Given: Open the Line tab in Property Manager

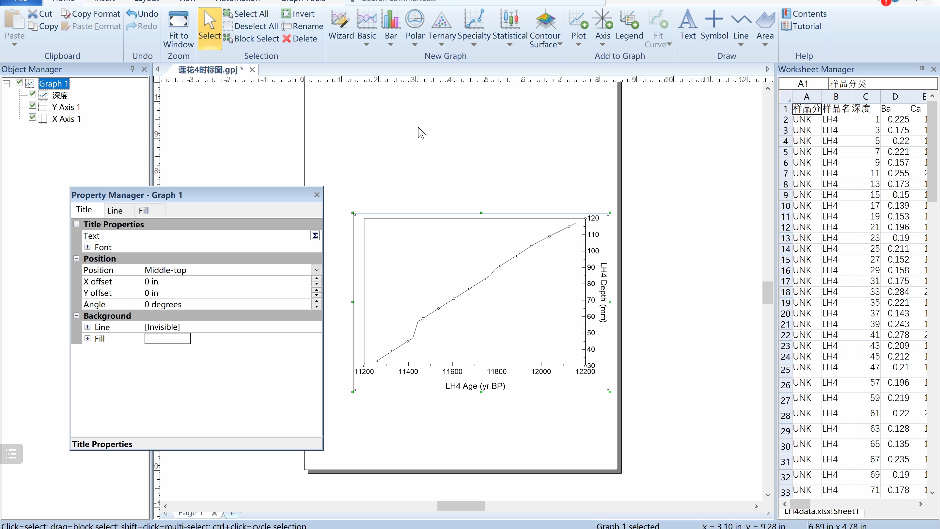Looking at the screenshot, I should click(115, 211).
